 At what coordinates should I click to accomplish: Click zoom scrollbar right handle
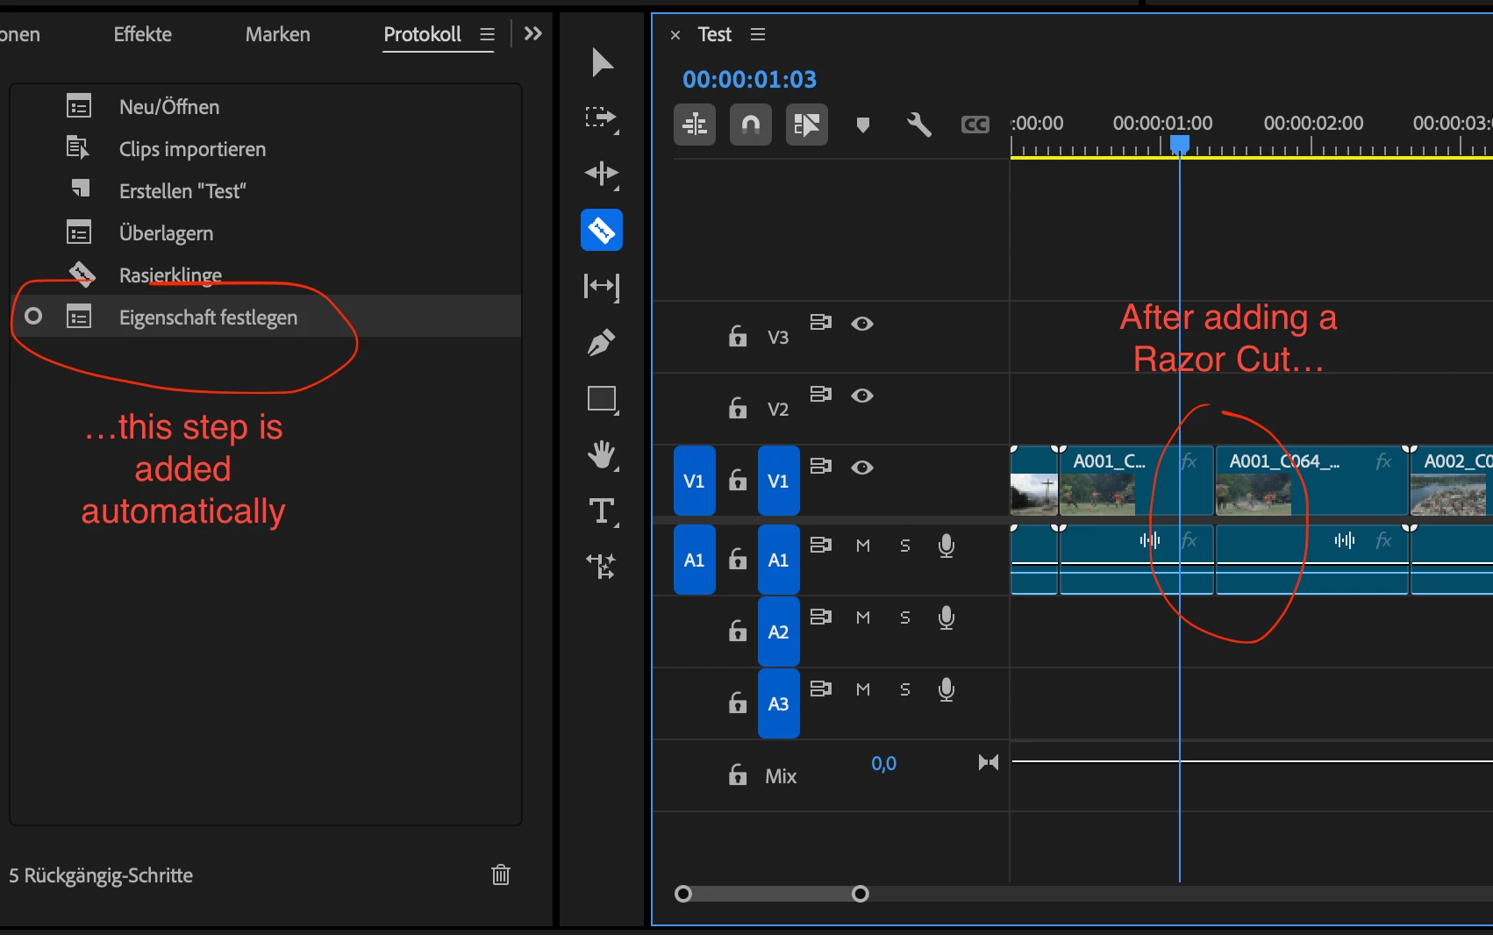coord(861,894)
